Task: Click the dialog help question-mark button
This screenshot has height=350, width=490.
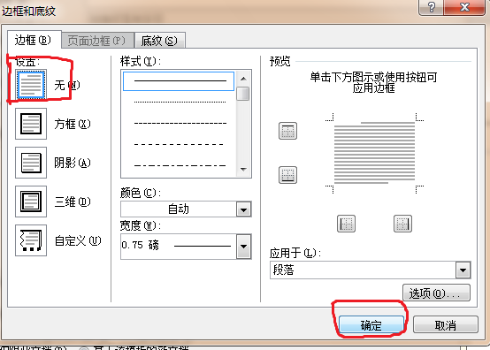Action: [x=431, y=7]
